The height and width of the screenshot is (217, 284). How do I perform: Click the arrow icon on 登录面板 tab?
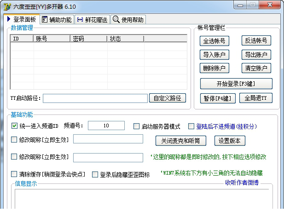[x=9, y=19]
